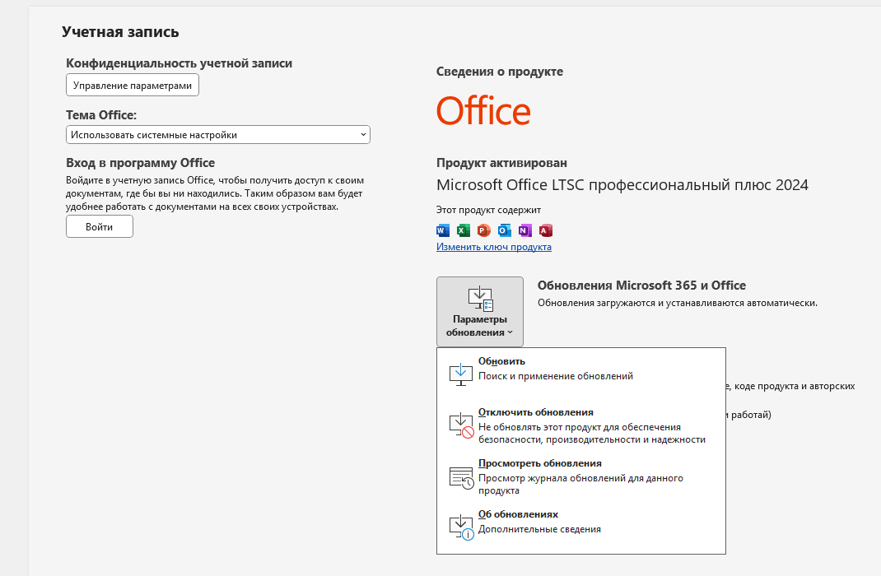Expand the Тема Office combo box
This screenshot has width=881, height=576.
218,135
